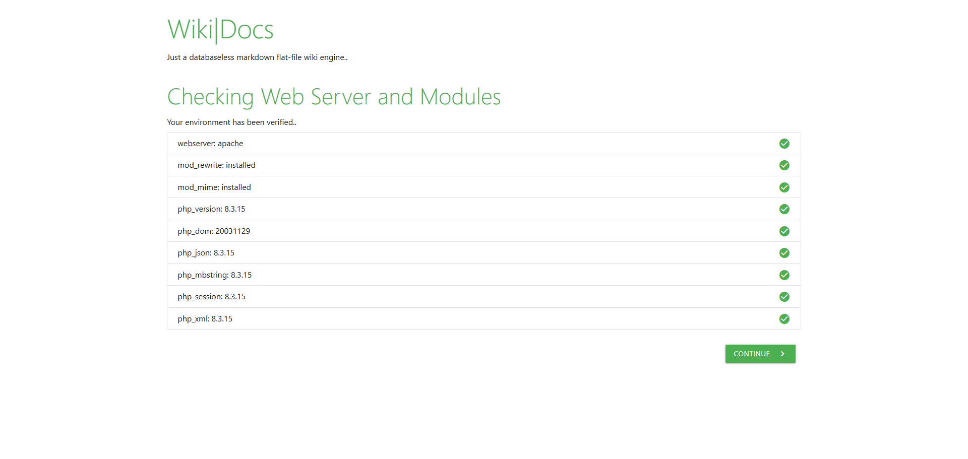Image resolution: width=968 pixels, height=459 pixels.
Task: Click the CONTINUE button
Action: coord(760,354)
